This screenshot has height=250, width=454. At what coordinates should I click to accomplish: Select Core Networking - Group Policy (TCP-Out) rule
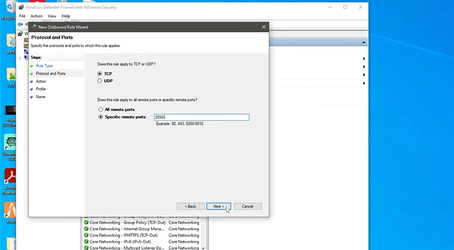(127, 223)
